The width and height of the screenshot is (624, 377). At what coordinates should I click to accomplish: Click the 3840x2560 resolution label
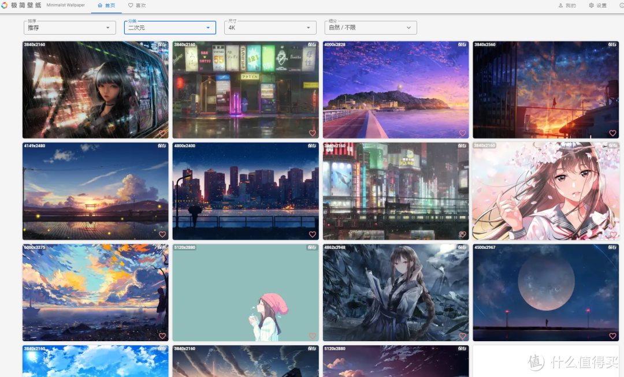[x=485, y=44]
